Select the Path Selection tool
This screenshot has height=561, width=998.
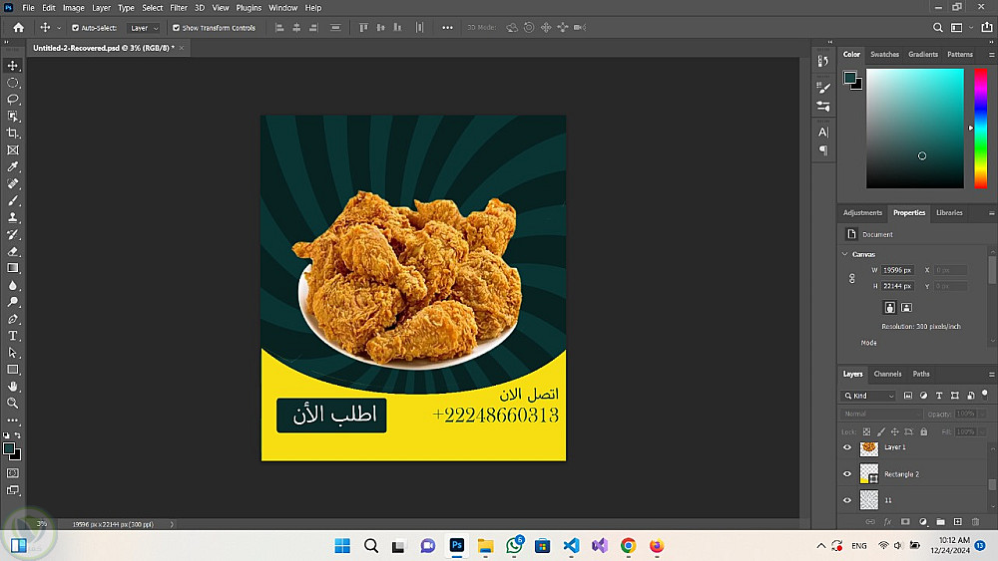click(13, 353)
